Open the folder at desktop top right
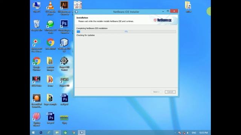 (x=188, y=7)
